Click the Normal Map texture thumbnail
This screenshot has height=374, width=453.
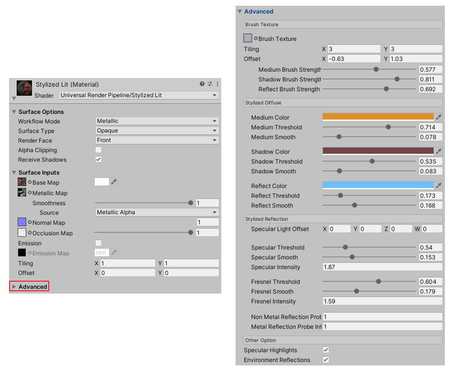(x=22, y=222)
